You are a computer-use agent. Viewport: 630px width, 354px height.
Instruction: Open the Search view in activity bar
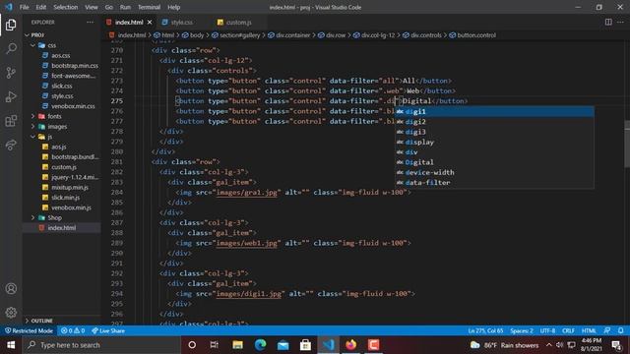coord(11,49)
